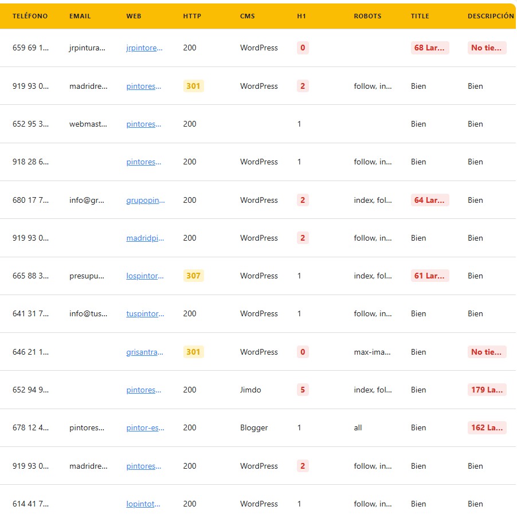Open the jrpintore... website link
This screenshot has width=517, height=518.
pos(144,48)
